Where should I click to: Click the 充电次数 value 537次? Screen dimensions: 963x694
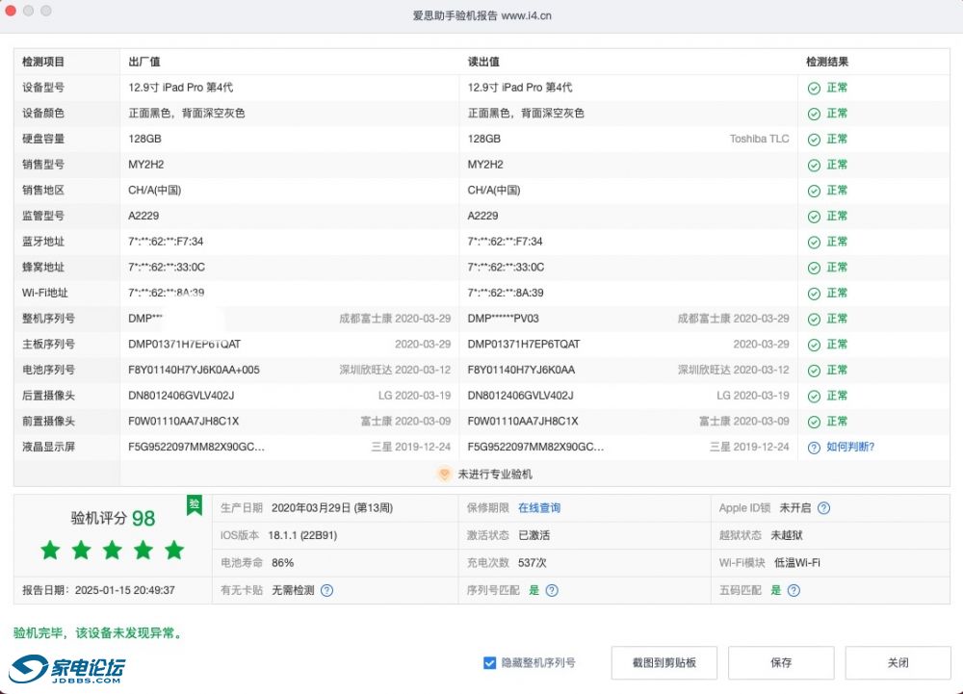point(532,563)
